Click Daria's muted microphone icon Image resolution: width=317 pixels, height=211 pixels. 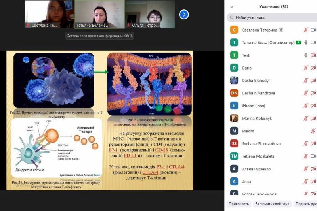pos(306,68)
